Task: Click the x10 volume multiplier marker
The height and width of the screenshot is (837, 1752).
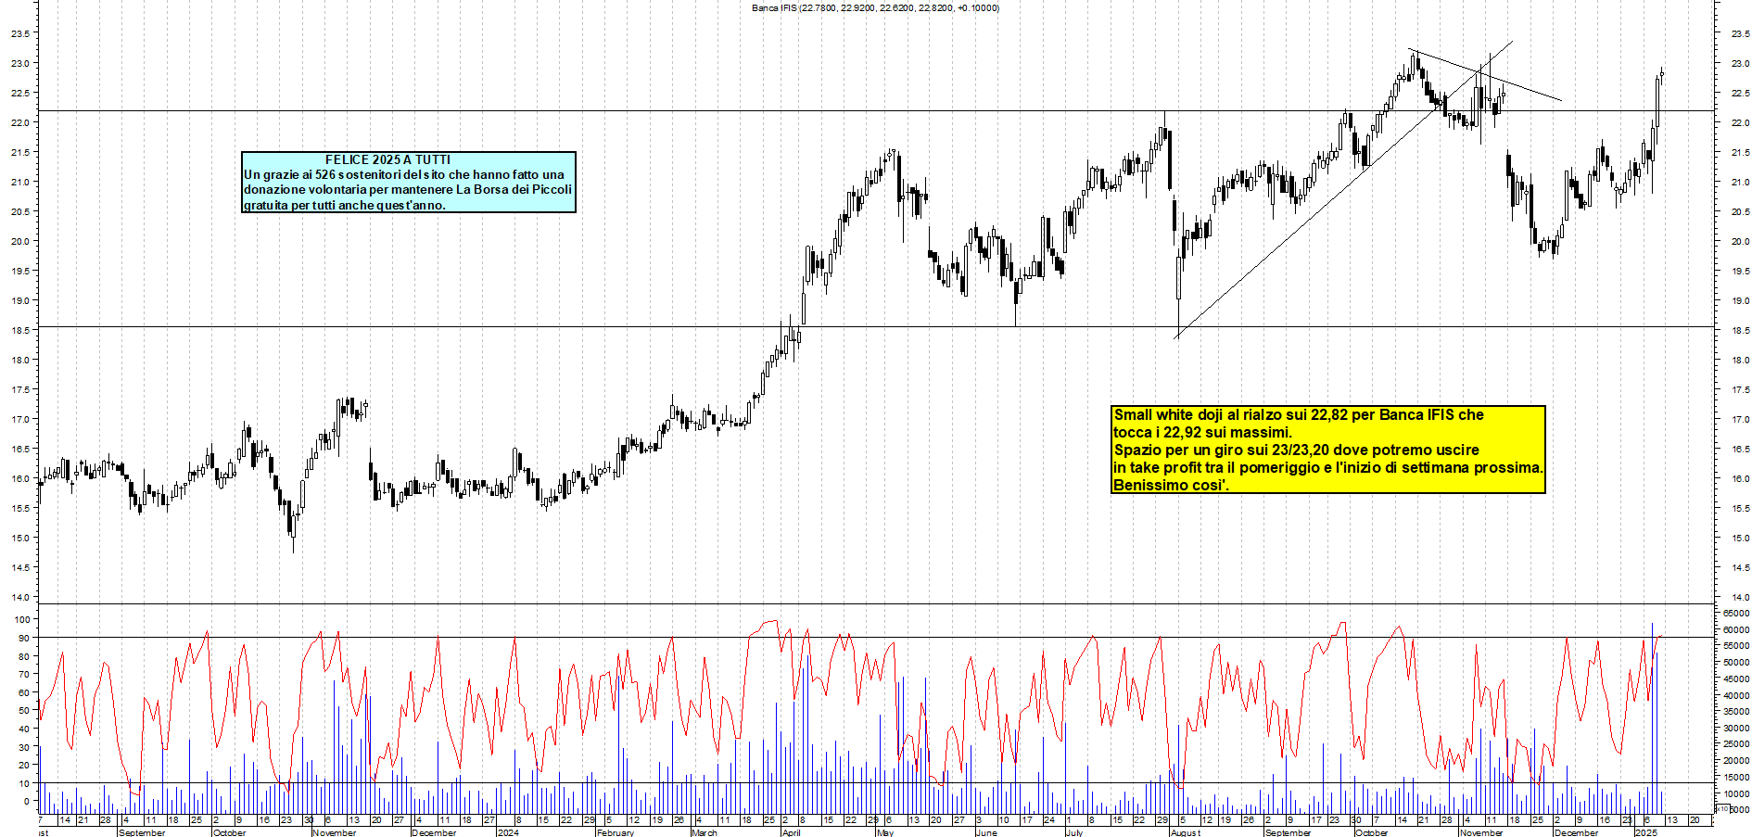Action: [x=1722, y=809]
